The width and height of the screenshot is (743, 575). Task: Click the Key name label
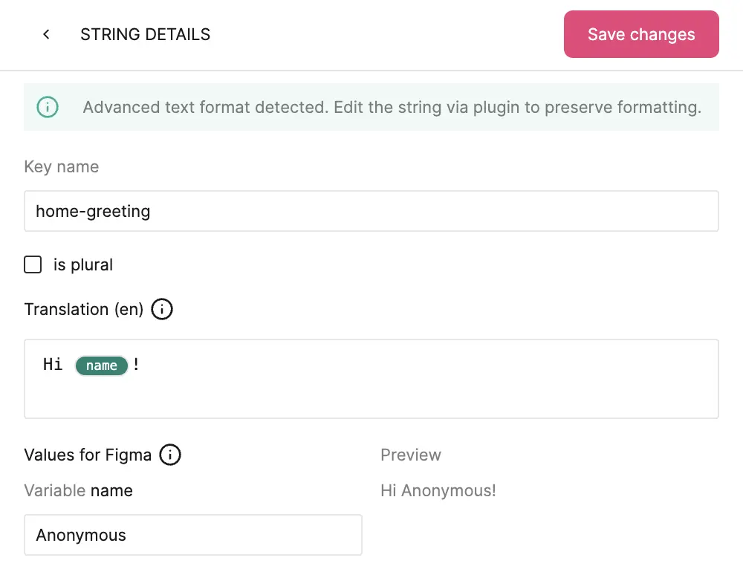pos(62,166)
